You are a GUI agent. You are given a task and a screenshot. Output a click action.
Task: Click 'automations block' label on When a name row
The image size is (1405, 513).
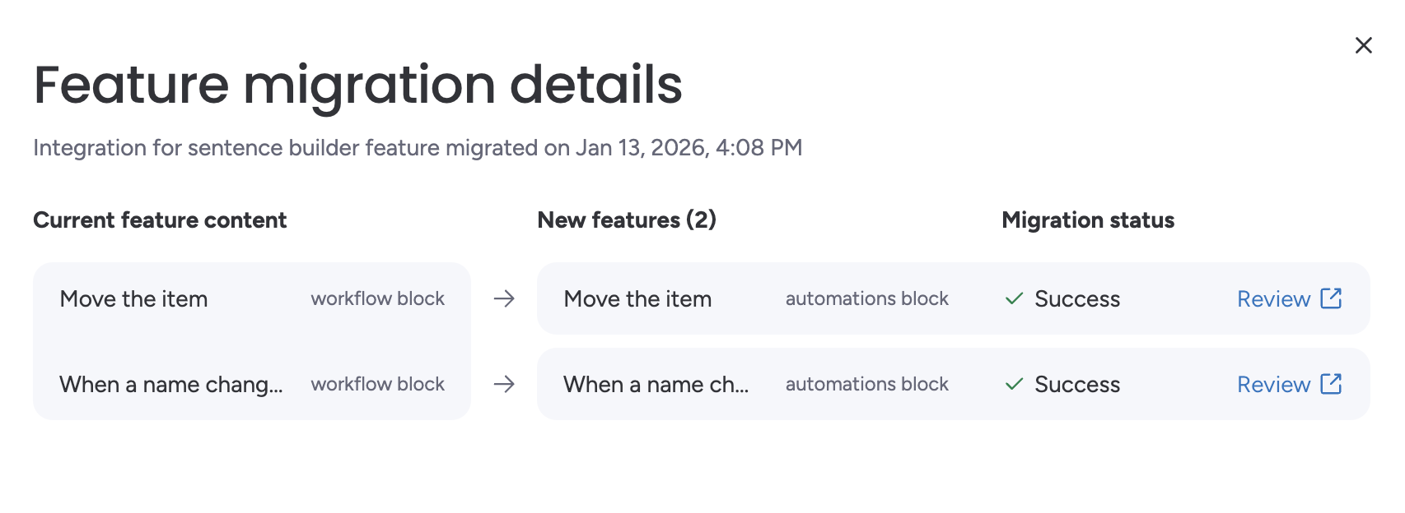coord(866,385)
